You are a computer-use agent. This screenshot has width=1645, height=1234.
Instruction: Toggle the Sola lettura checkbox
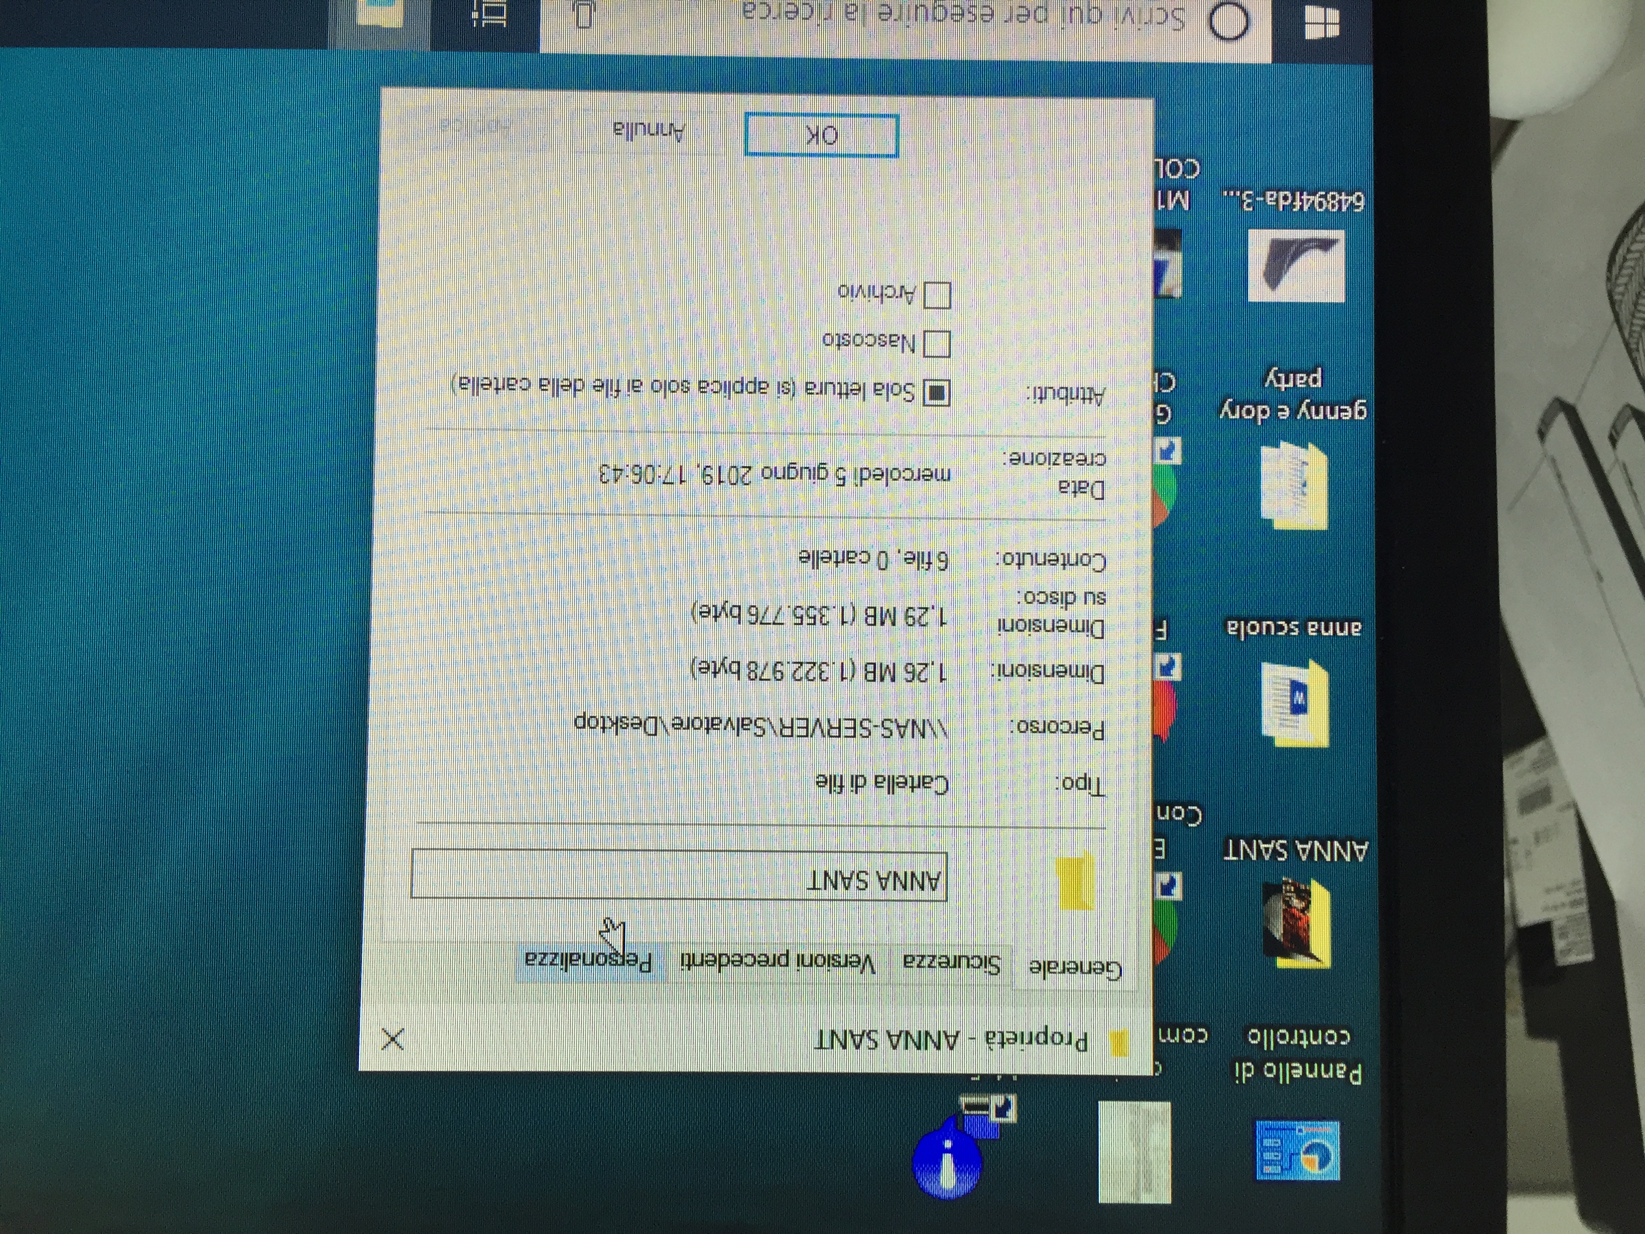[936, 393]
